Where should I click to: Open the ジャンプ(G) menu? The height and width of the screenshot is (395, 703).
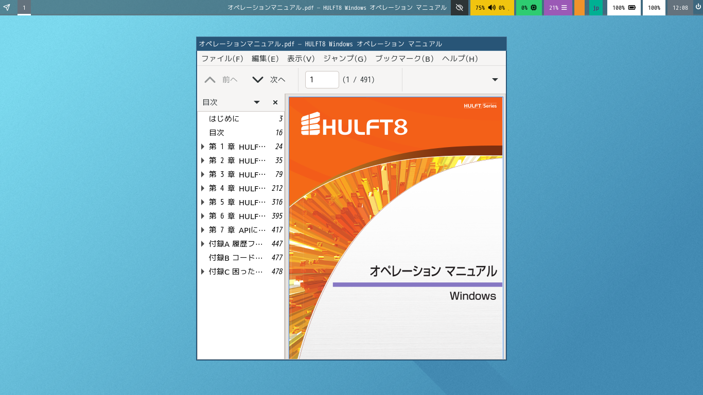point(345,59)
